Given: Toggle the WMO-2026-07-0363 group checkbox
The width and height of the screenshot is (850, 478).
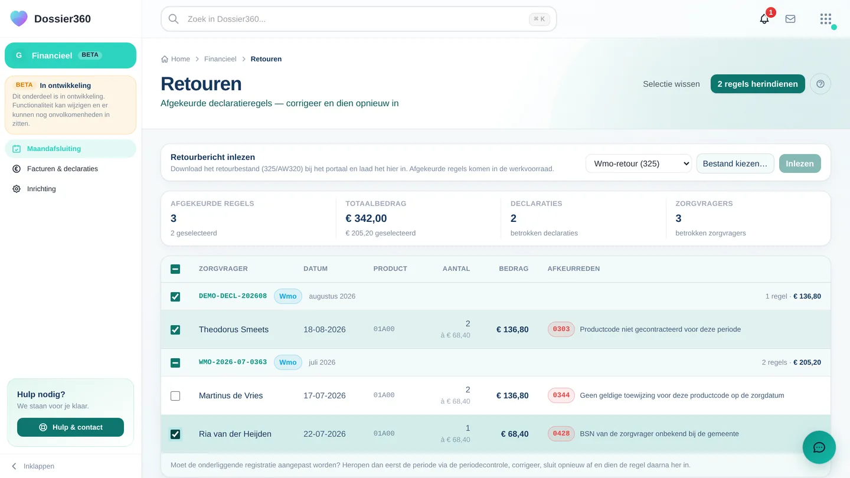Looking at the screenshot, I should 175,362.
